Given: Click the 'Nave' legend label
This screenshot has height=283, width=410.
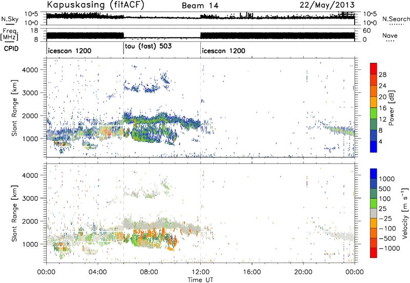Looking at the screenshot, I should pos(390,36).
